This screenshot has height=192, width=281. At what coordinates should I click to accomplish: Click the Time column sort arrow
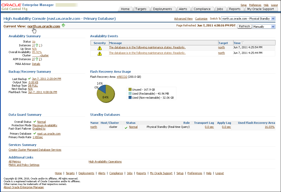(243, 43)
